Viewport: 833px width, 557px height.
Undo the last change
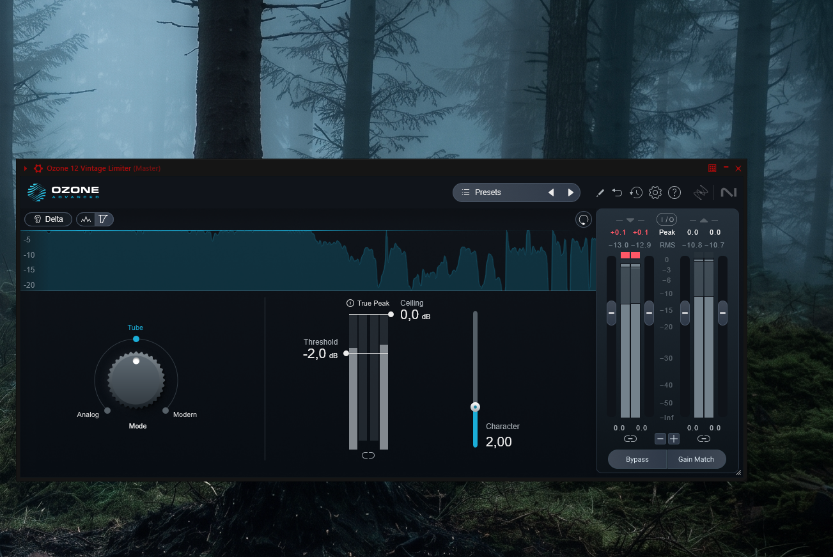point(617,192)
